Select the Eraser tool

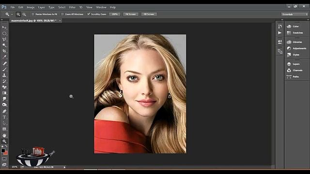point(4,87)
